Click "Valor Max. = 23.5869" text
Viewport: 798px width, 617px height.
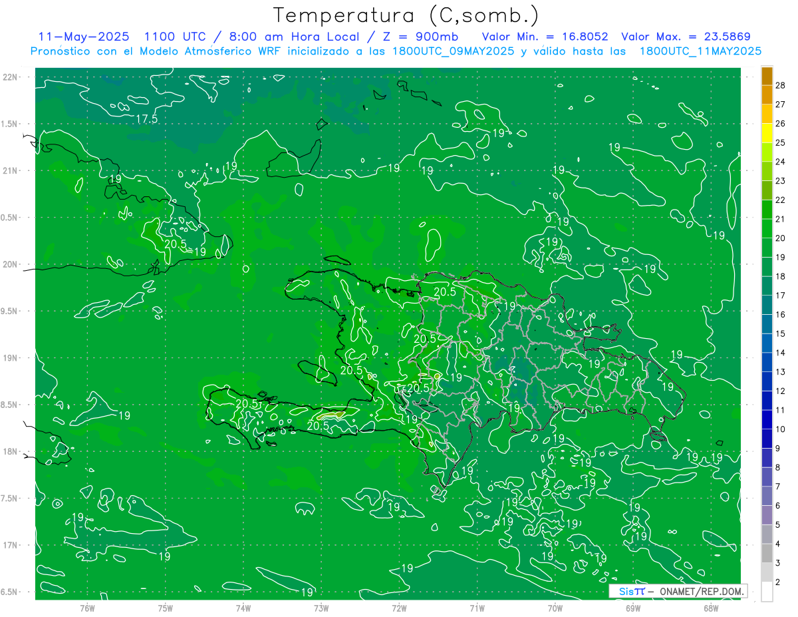686,37
